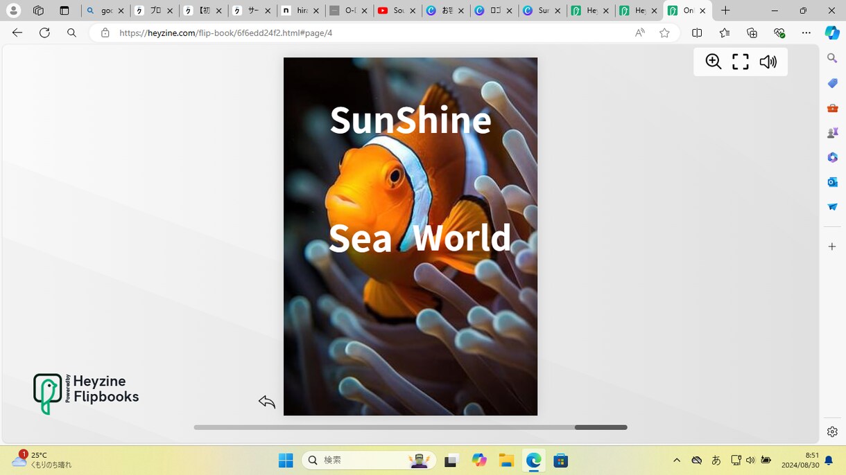Open File Explorer from the taskbar
Image resolution: width=846 pixels, height=475 pixels.
[x=506, y=460]
